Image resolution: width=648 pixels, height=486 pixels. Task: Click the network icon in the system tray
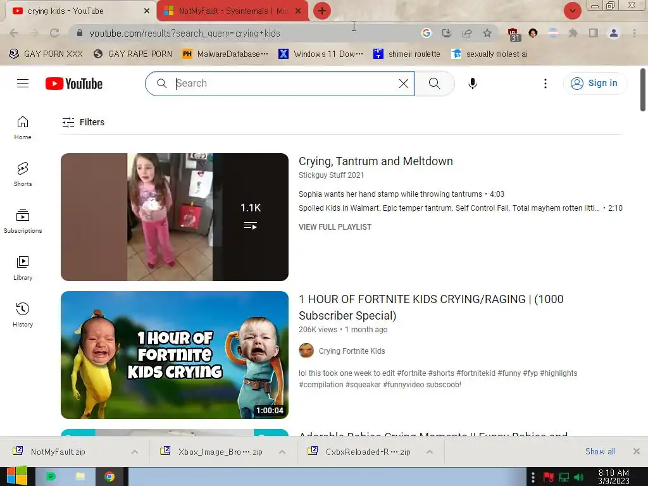click(x=564, y=478)
